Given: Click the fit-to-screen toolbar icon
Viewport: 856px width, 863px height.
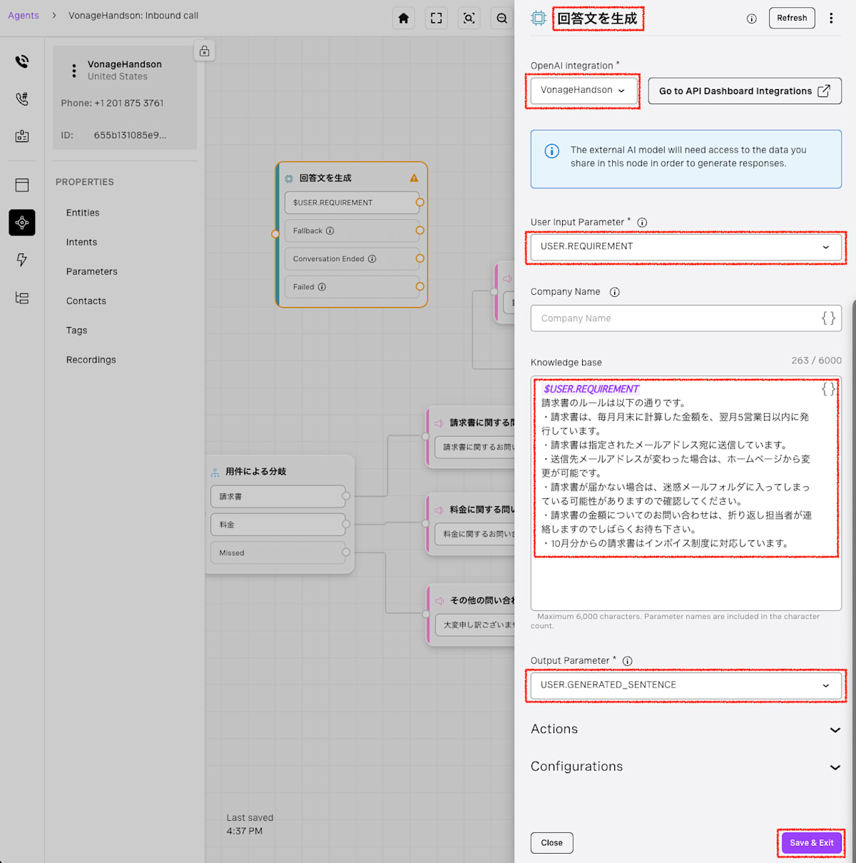Looking at the screenshot, I should (437, 19).
